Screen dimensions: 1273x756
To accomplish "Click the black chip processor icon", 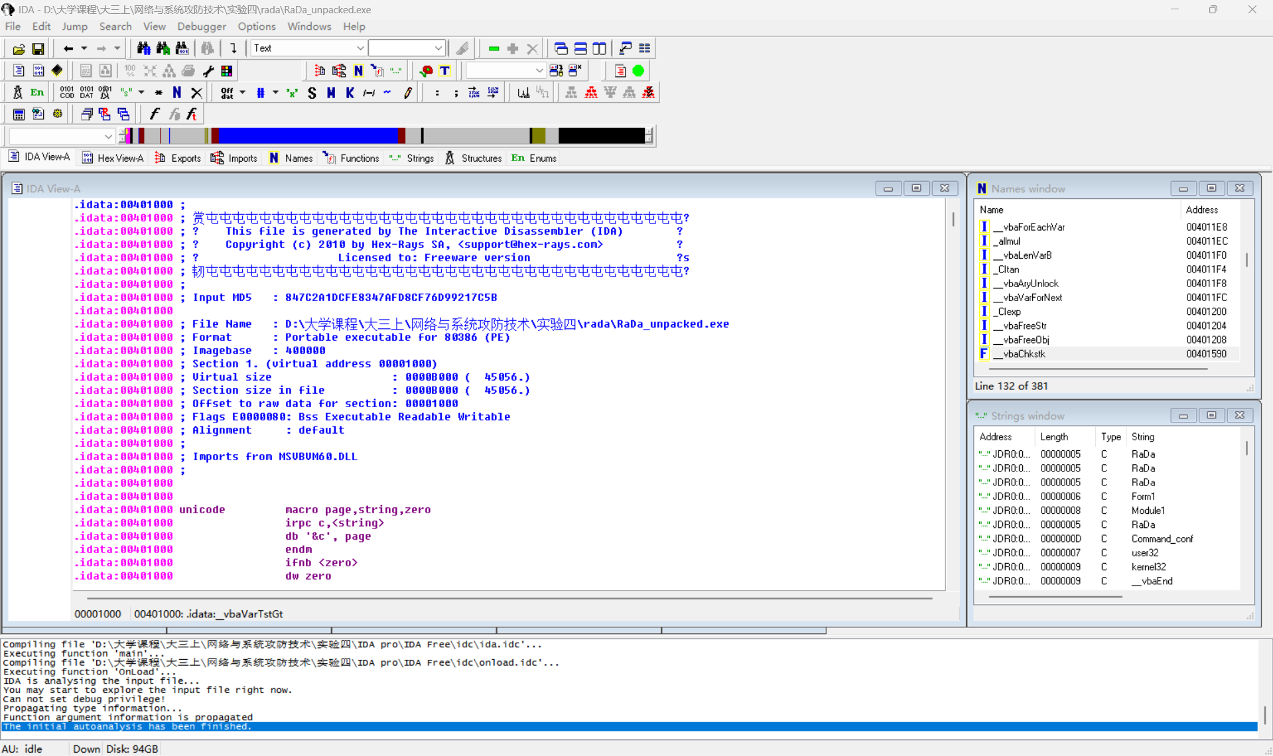I will [x=57, y=70].
